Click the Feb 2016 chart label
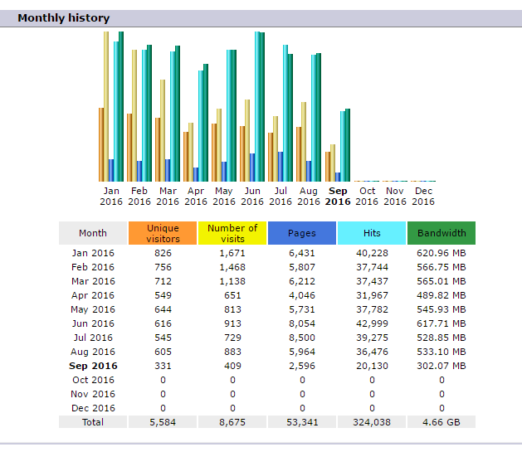This screenshot has height=452, width=522. [x=139, y=197]
